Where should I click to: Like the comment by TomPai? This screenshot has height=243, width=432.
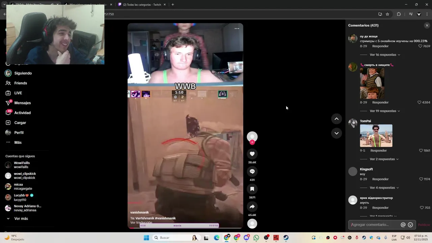point(421,151)
